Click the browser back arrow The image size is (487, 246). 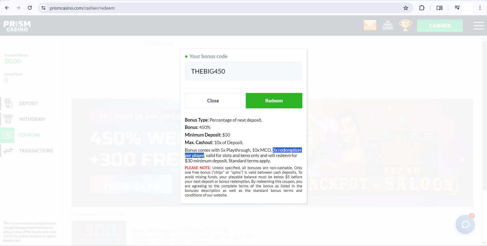click(7, 8)
